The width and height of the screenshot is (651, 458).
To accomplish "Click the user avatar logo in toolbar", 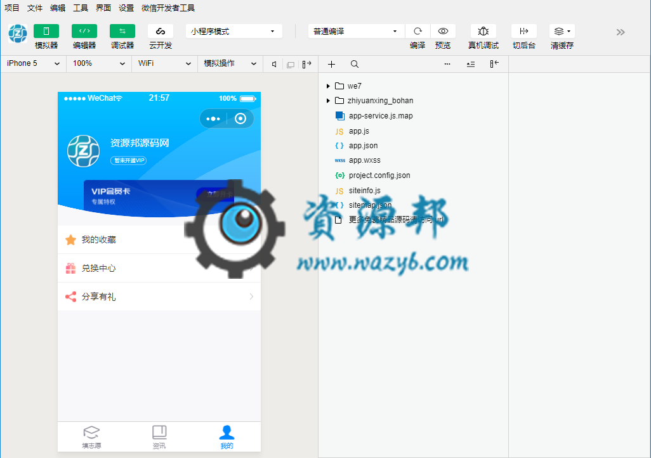I will (18, 34).
